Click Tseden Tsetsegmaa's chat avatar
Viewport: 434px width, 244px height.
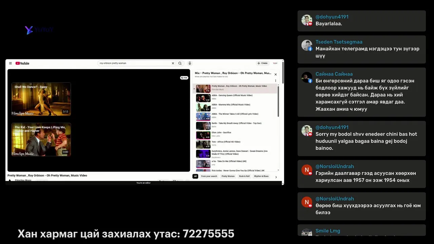(x=307, y=45)
